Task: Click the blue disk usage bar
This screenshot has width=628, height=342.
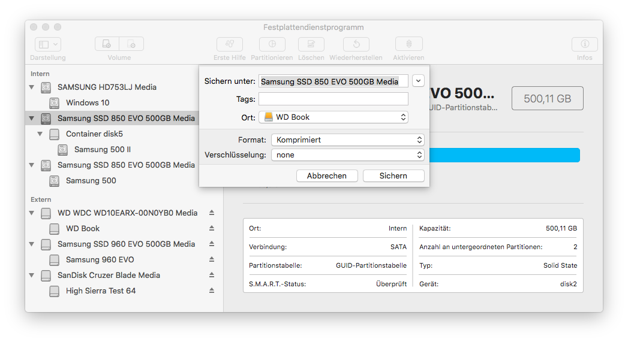Action: coord(504,155)
